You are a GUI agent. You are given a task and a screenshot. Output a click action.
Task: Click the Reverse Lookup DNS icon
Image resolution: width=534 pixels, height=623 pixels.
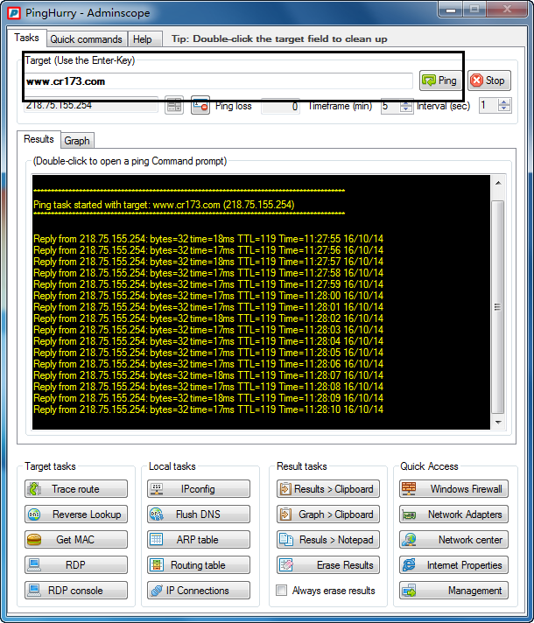(x=34, y=514)
